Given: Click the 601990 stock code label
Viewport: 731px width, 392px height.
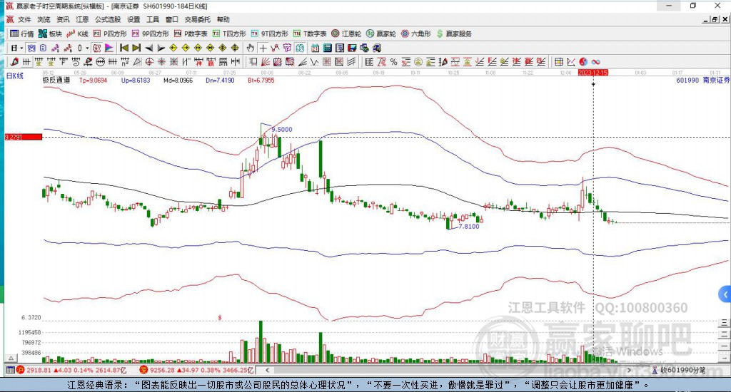Looking at the screenshot, I should [687, 80].
